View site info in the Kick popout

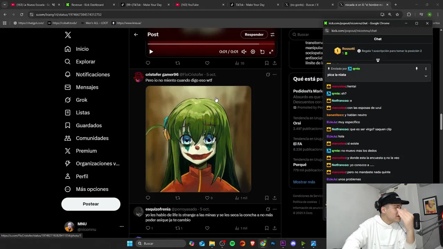point(327,31)
